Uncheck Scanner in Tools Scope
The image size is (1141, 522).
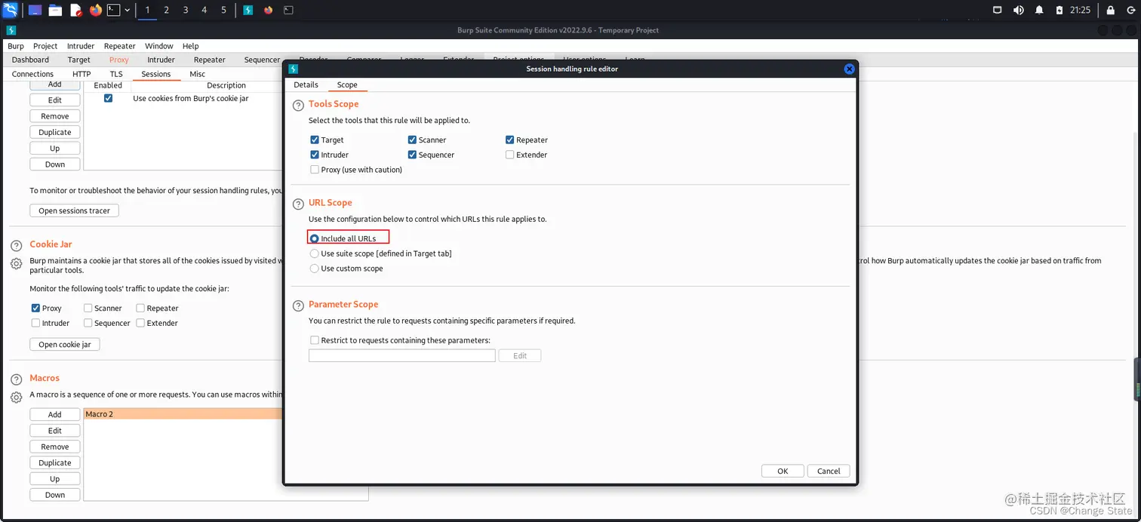(413, 140)
